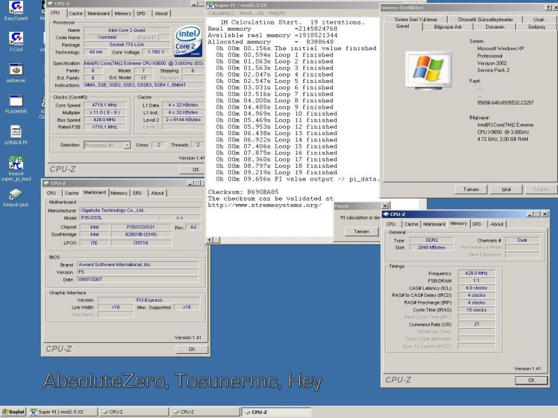Open the Calculate(C) menu in Super PI
Screen dimensions: 558x418
[221, 13]
